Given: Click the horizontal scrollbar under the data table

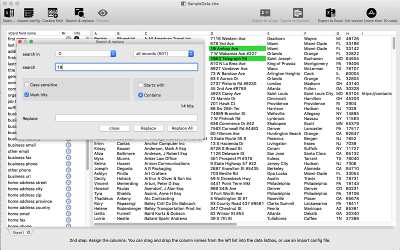Looking at the screenshot, I should (x=165, y=224).
